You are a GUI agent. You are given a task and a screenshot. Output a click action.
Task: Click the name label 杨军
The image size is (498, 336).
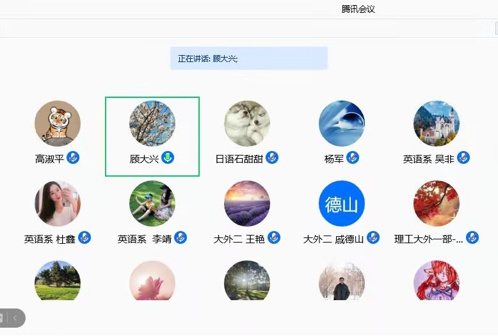[x=333, y=159]
